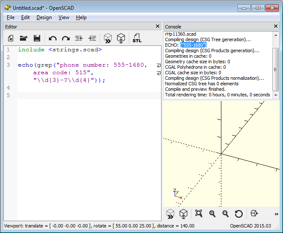This screenshot has width=283, height=233.
Task: Click the XYZ axis indicator in viewport
Action: pyautogui.click(x=178, y=194)
